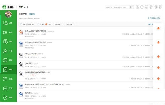Open the 选择分类 category dropdown
165x105 pixels.
(71, 24)
